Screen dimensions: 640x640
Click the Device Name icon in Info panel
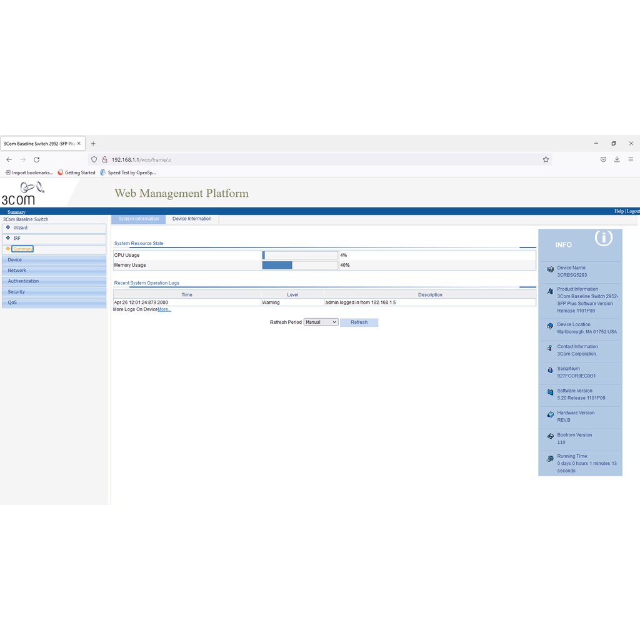coord(550,270)
